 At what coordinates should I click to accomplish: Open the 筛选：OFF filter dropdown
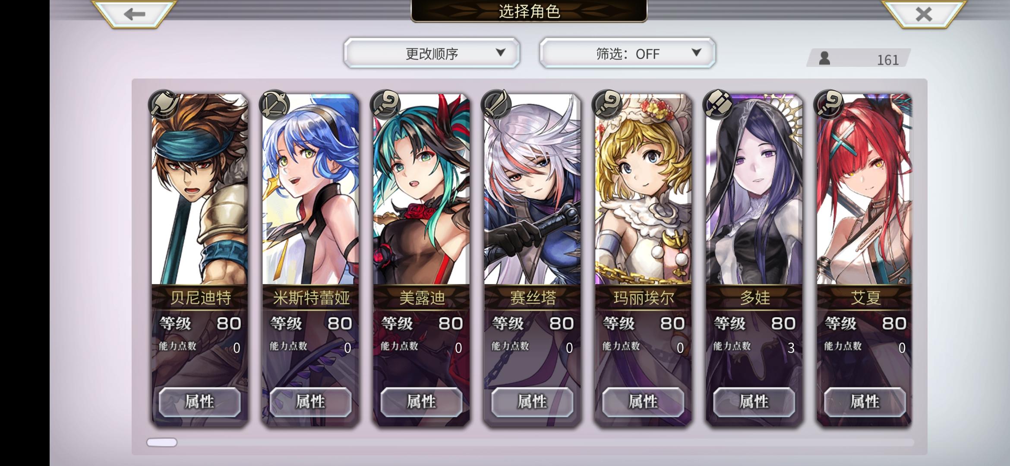click(627, 53)
